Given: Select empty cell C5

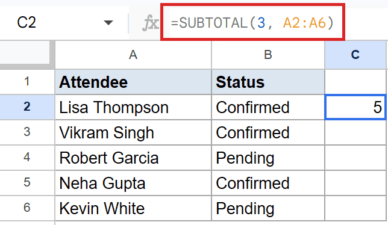Looking at the screenshot, I should click(x=355, y=183).
